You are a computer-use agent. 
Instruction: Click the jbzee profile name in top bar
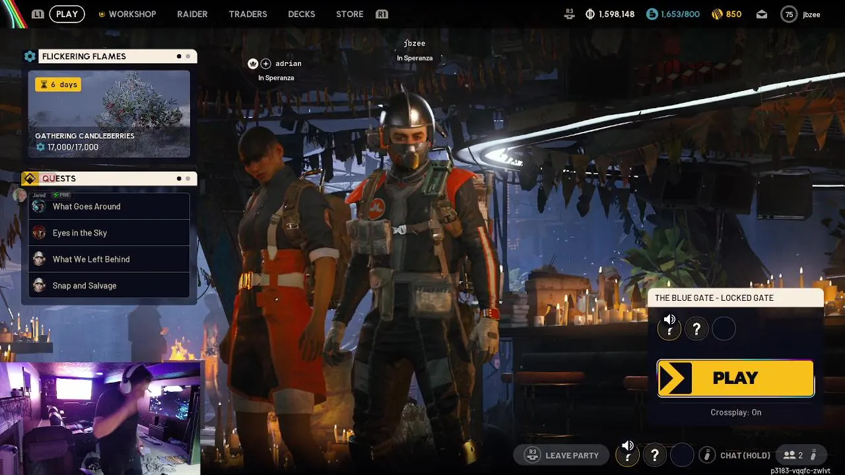click(811, 15)
